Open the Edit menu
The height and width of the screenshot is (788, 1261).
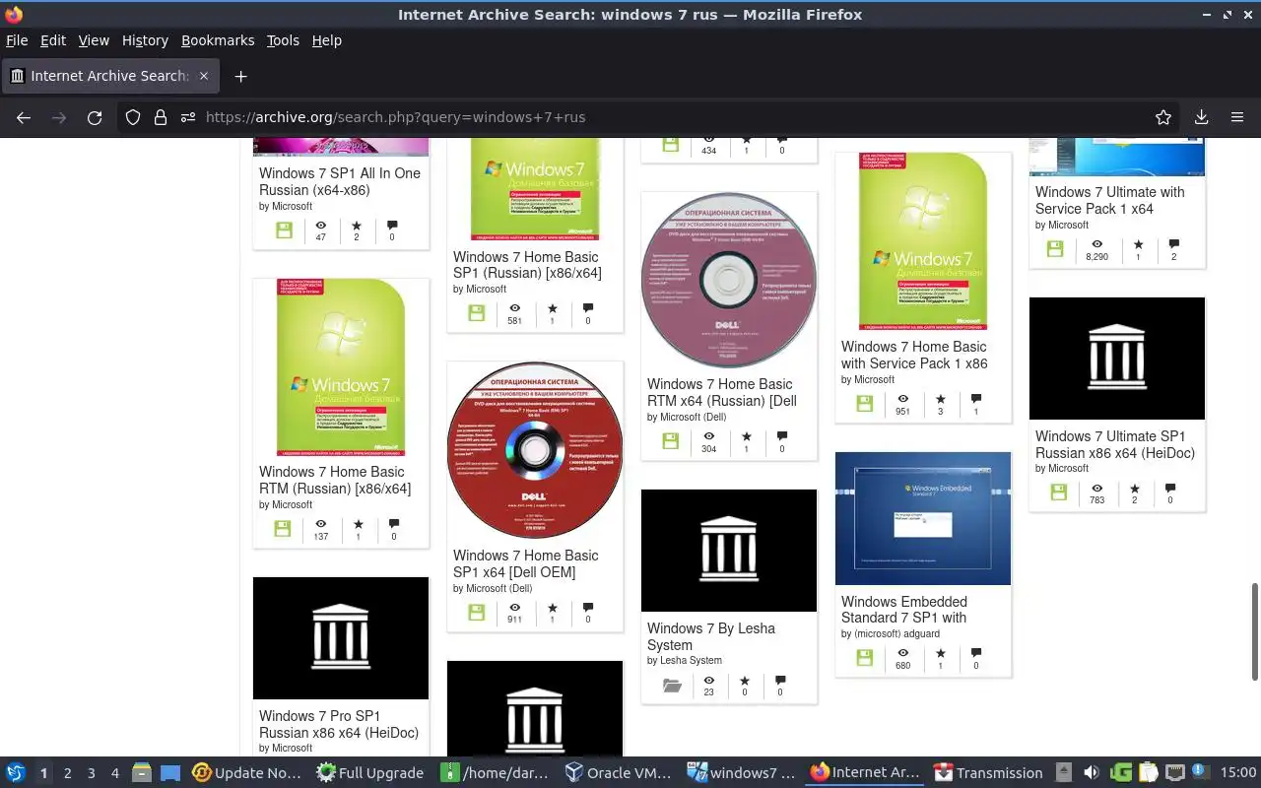(x=53, y=40)
